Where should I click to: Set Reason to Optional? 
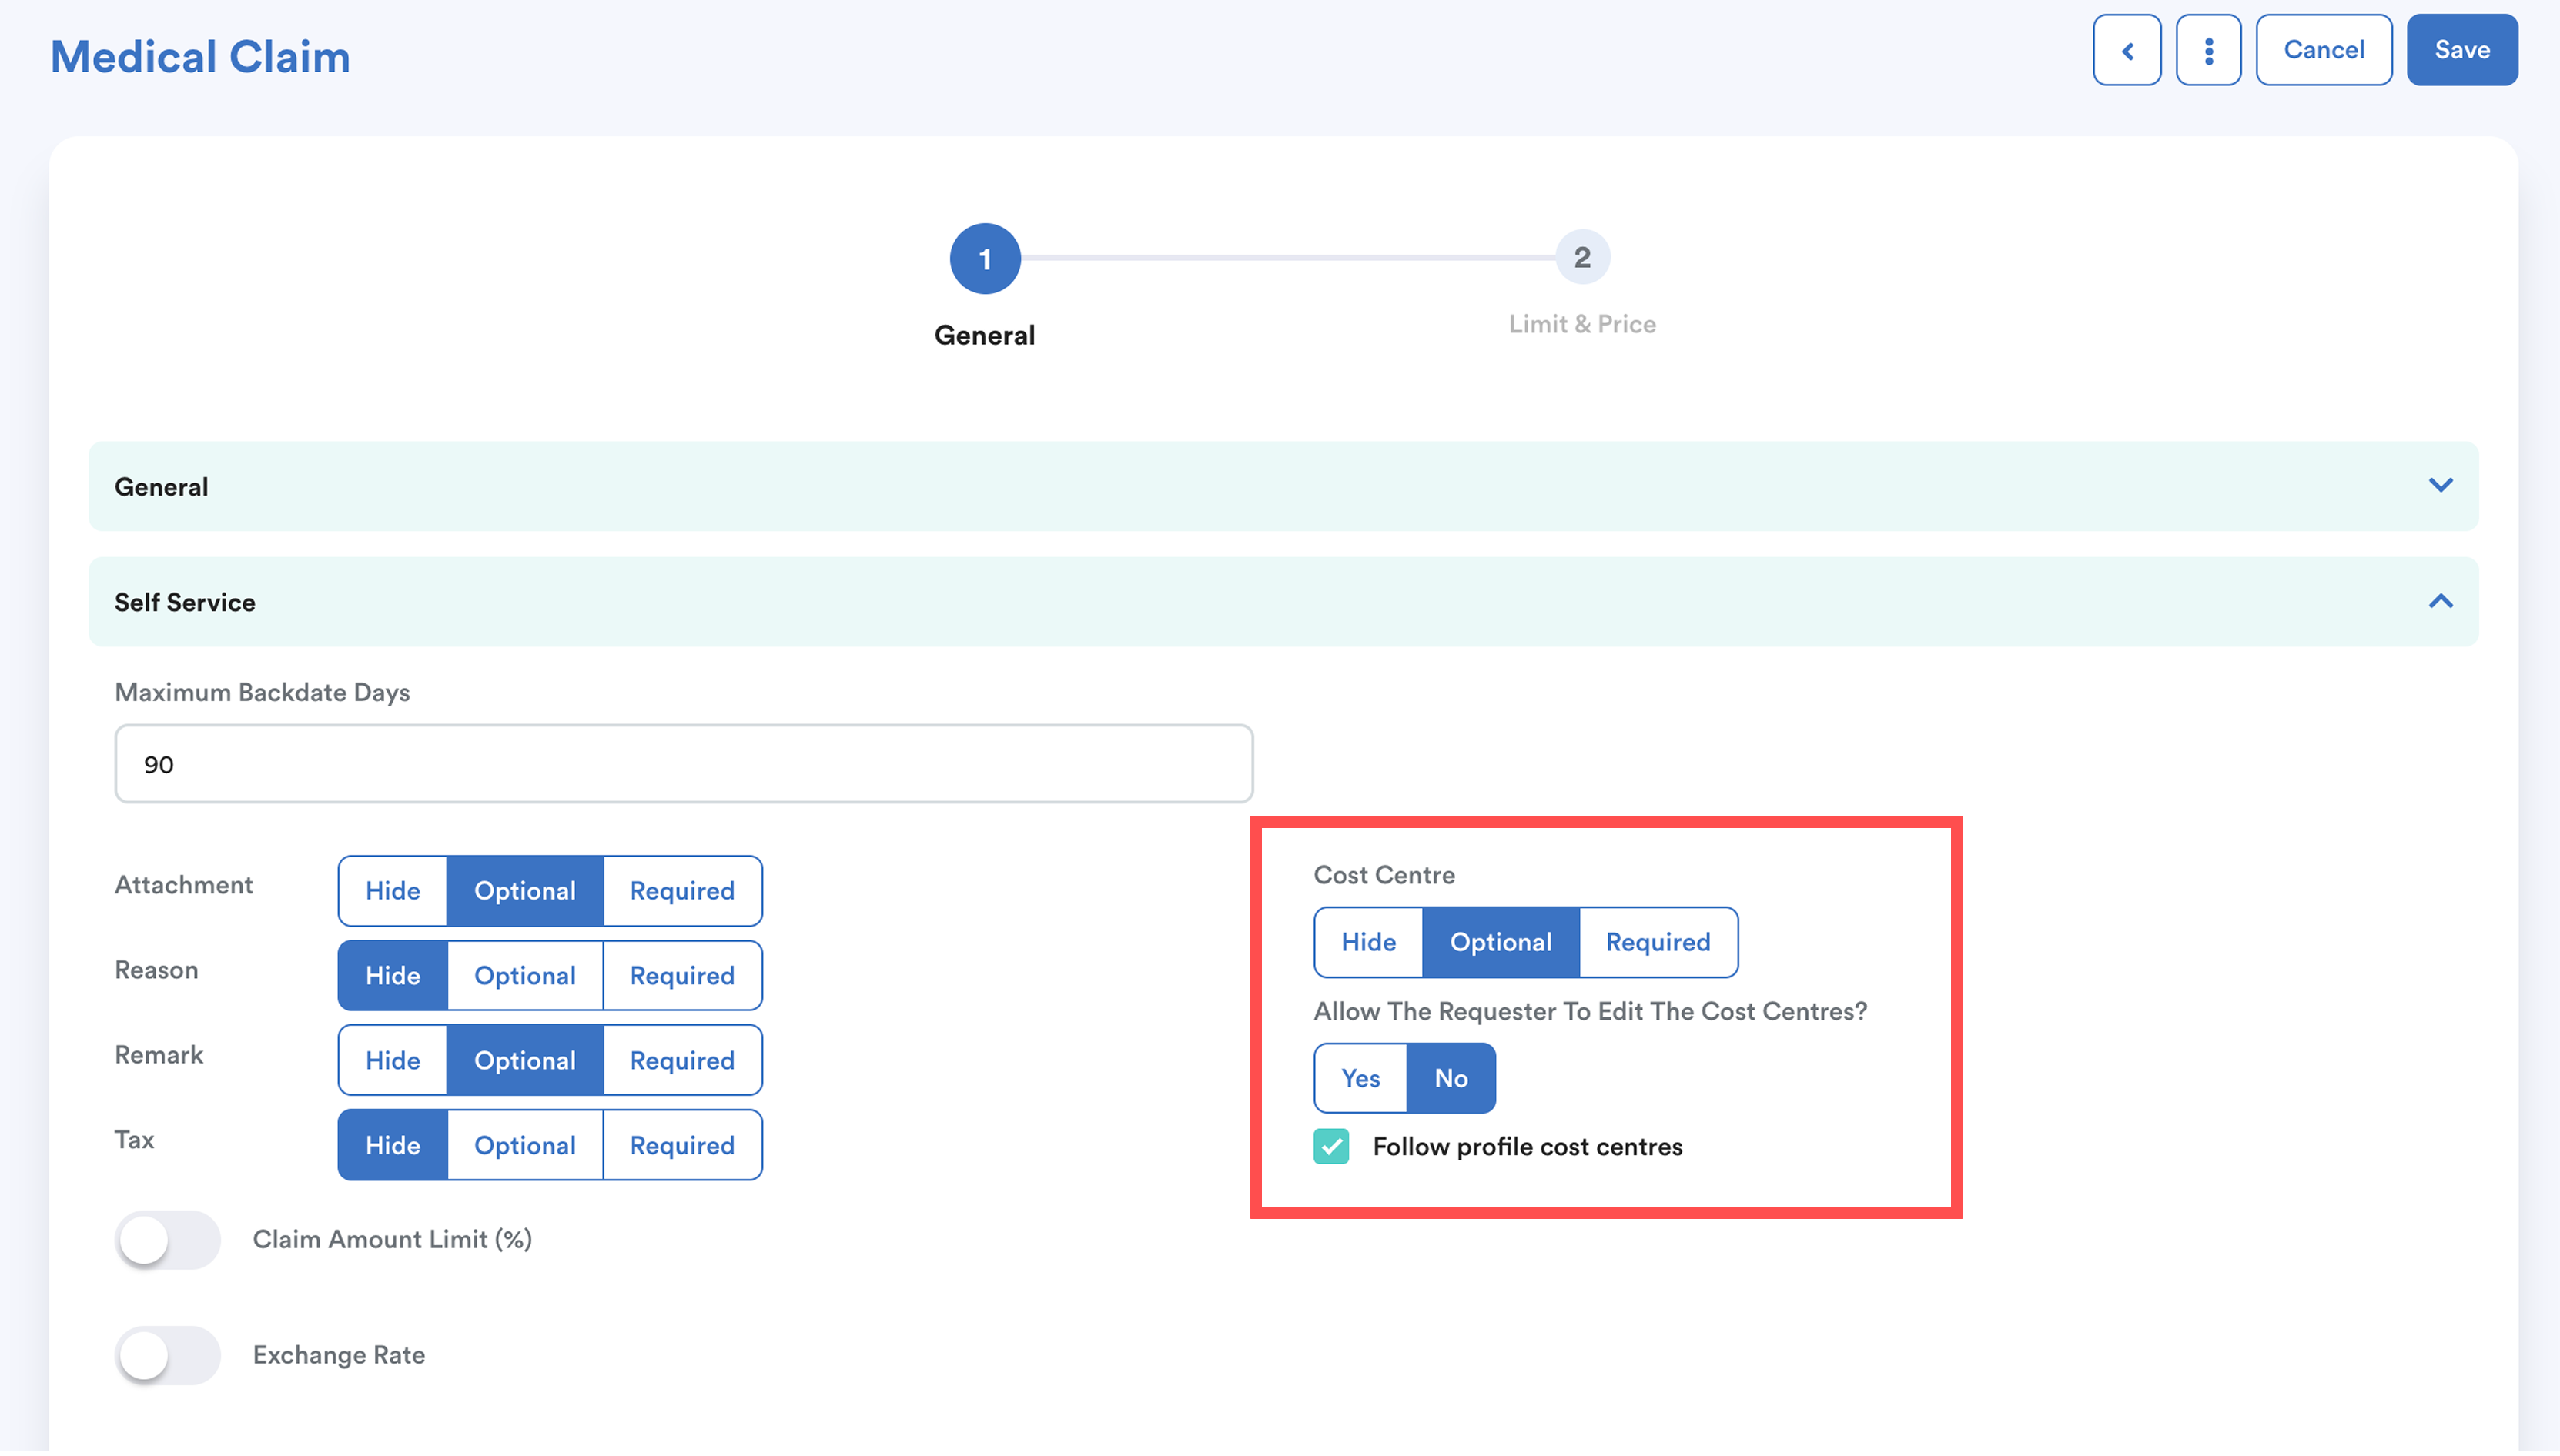click(x=524, y=976)
